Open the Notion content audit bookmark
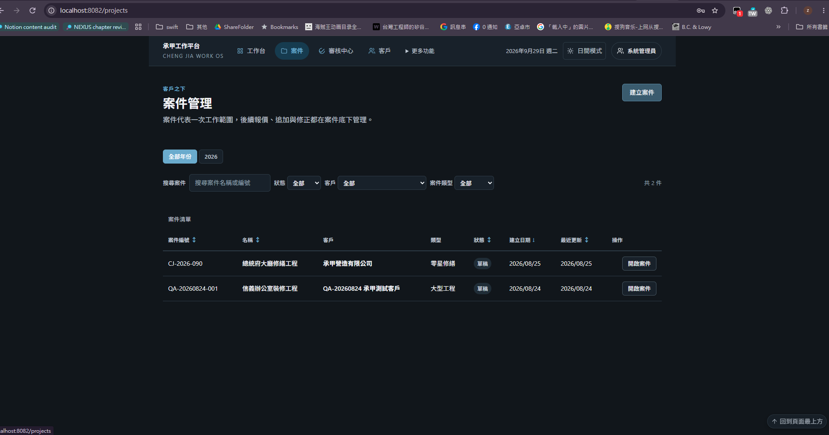Screen dimensions: 829x435 [29, 27]
